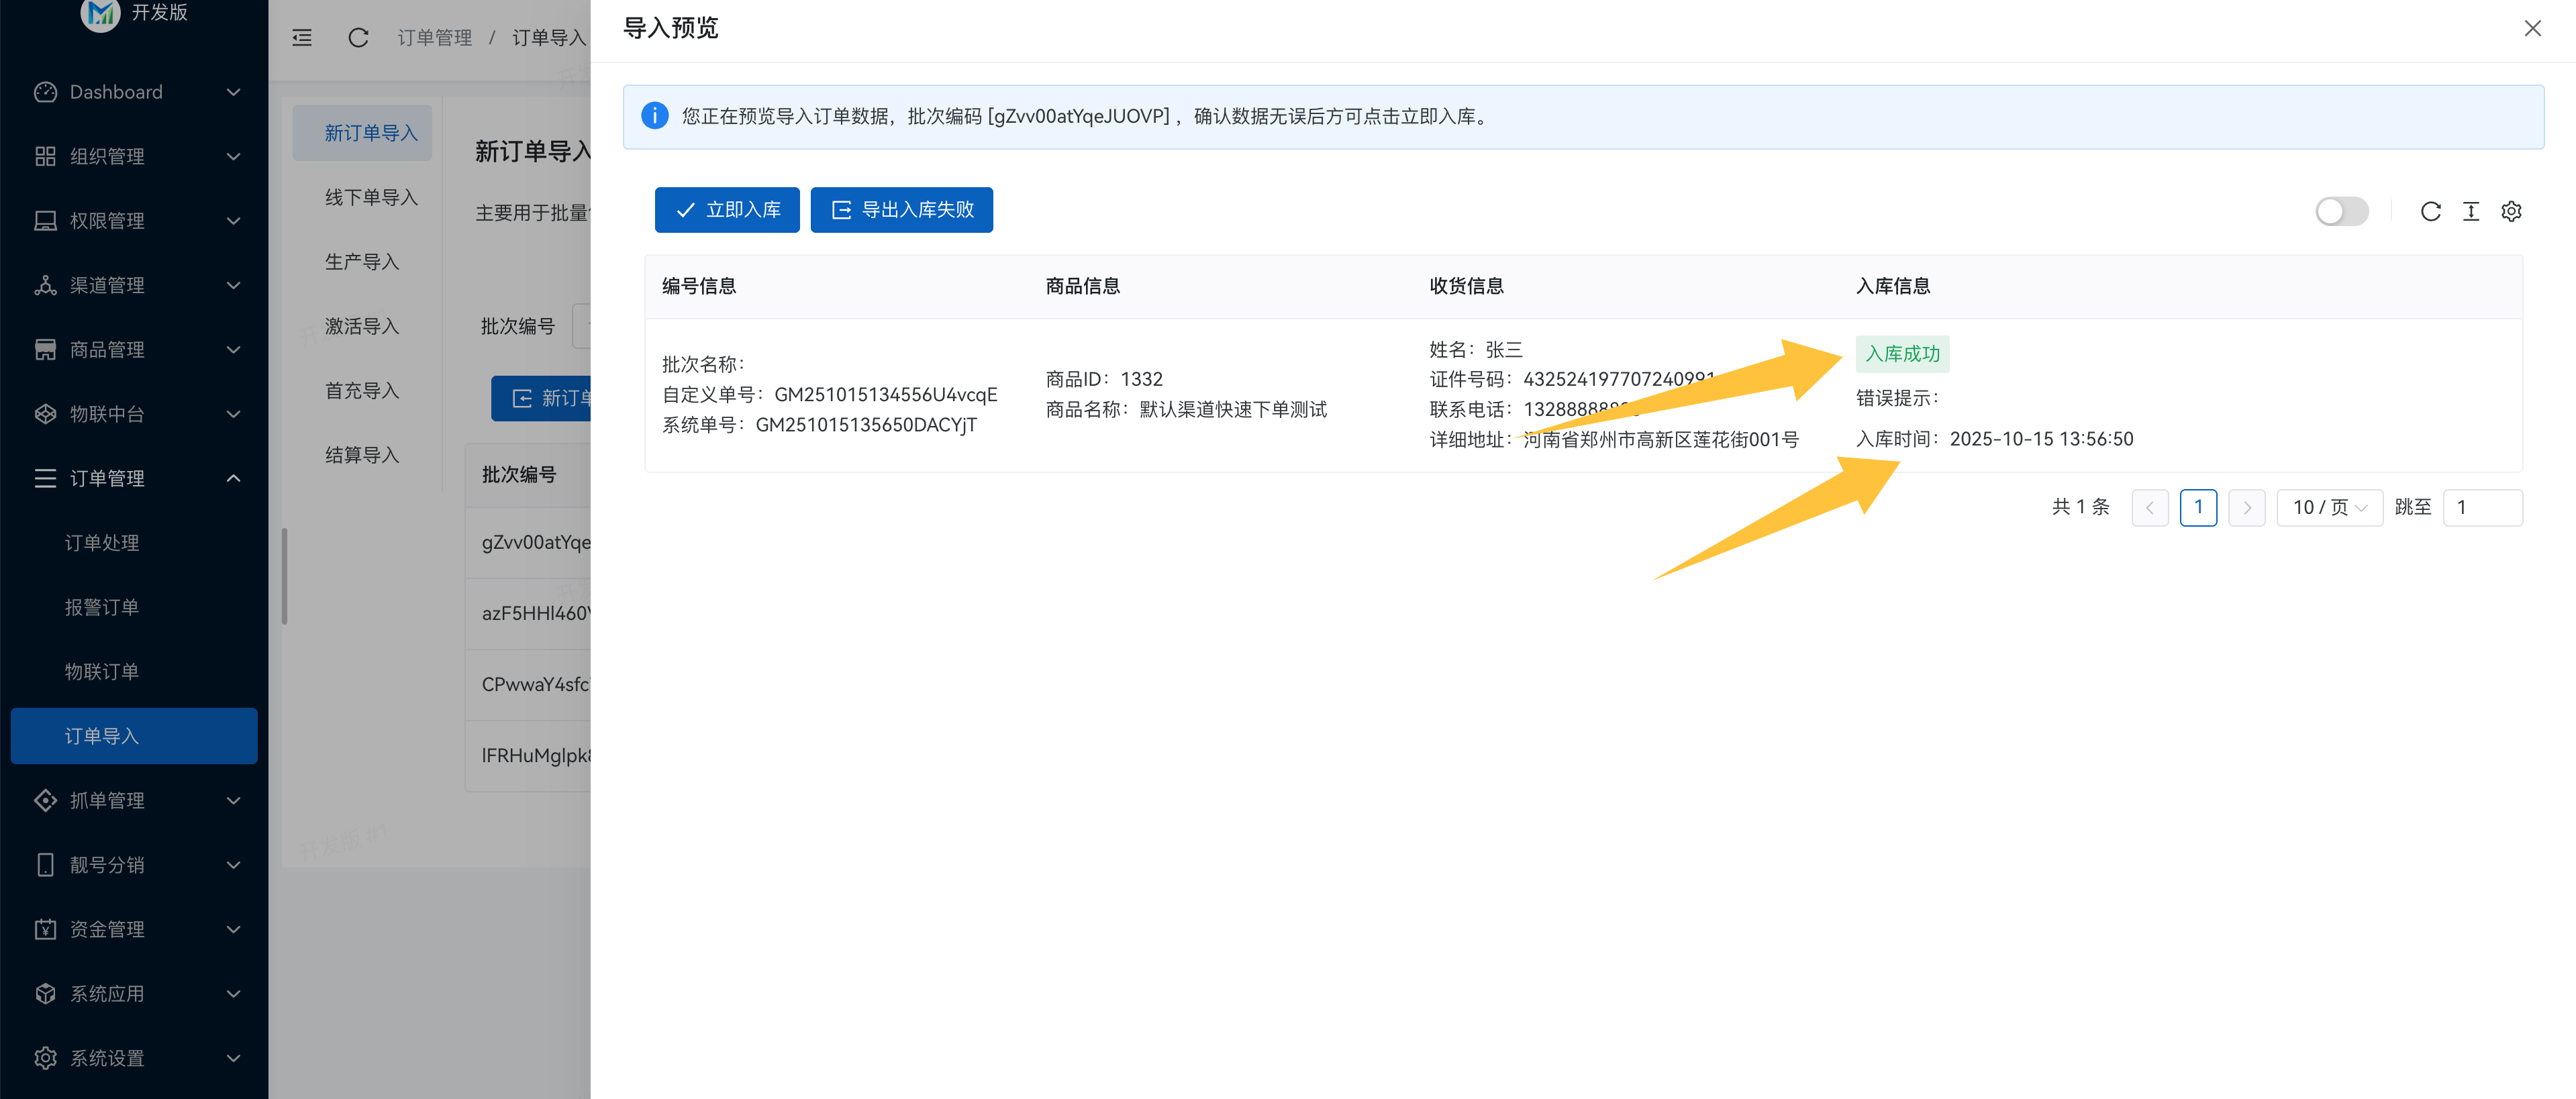Click the 商品管理 shop icon in sidebar
This screenshot has width=2576, height=1099.
pyautogui.click(x=45, y=350)
